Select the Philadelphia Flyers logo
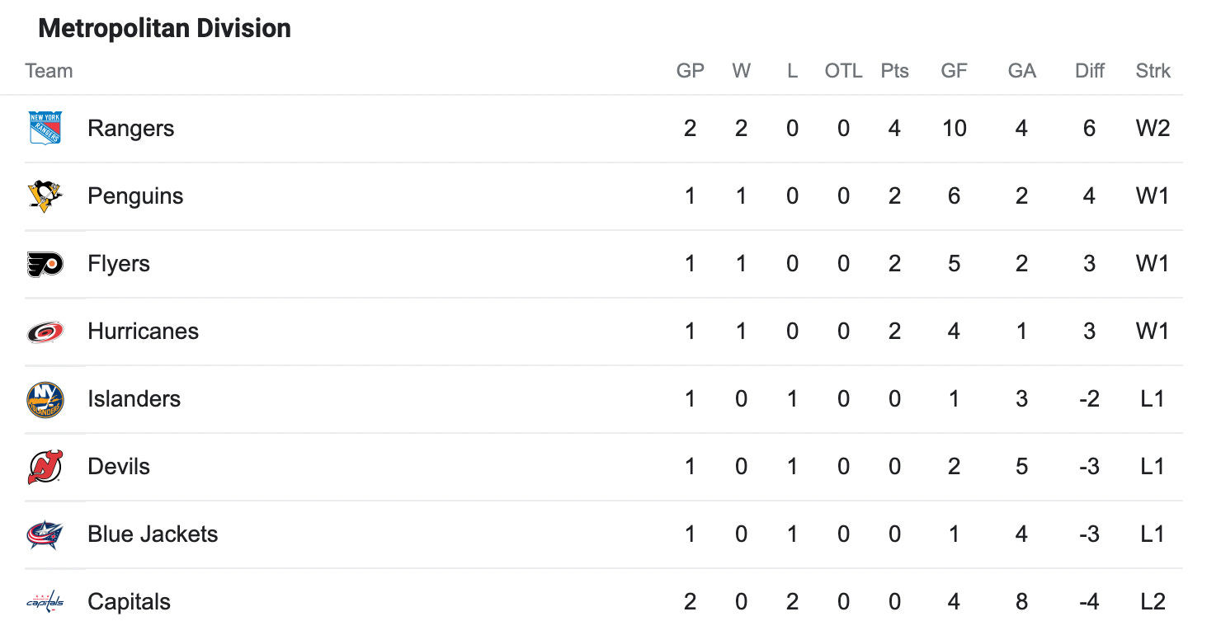 click(45, 264)
